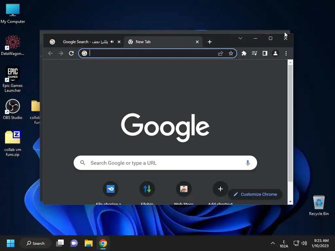Image resolution: width=335 pixels, height=251 pixels.
Task: Open the Windows Start menu
Action: point(10,243)
